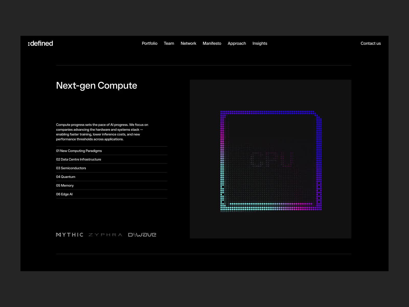Click the Next-gen Compute heading
This screenshot has height=307, width=409.
97,85
